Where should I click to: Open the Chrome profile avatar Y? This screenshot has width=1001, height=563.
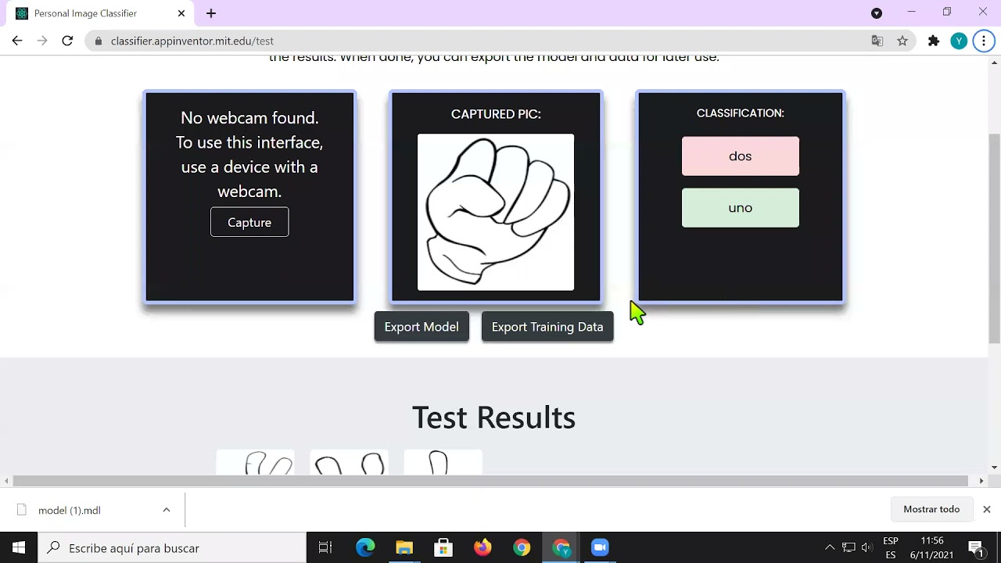[959, 41]
